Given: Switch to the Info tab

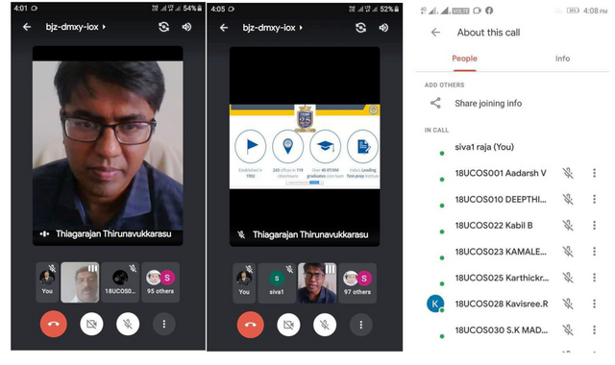Looking at the screenshot, I should coord(562,59).
